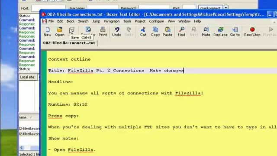The width and height of the screenshot is (277, 156).
Task: Click the Find magnifier icon
Action: click(x=182, y=32)
